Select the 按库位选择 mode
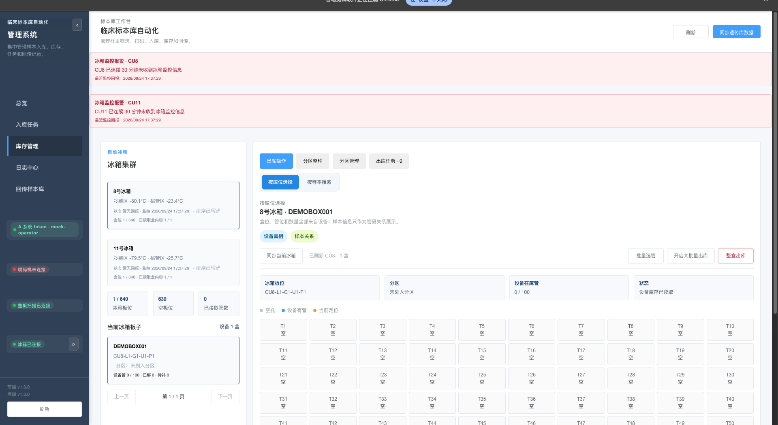 click(280, 182)
